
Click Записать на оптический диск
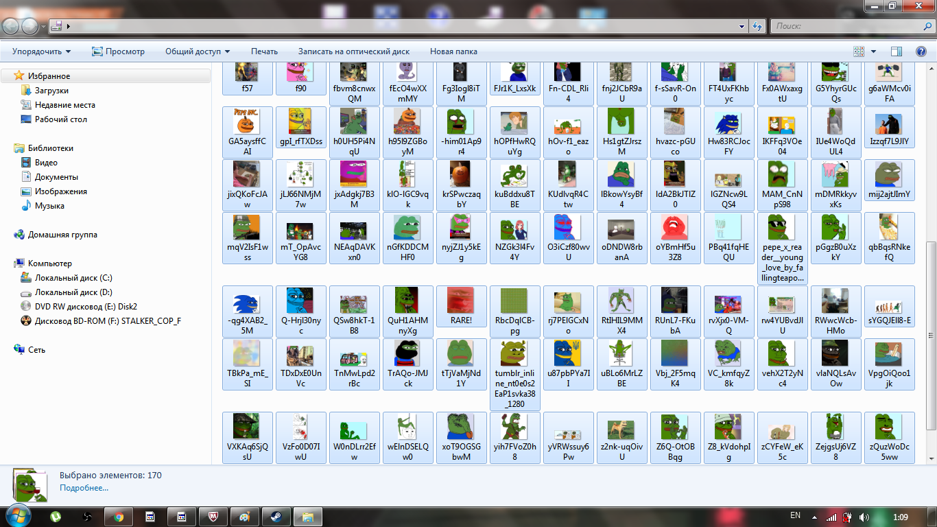[x=354, y=51]
